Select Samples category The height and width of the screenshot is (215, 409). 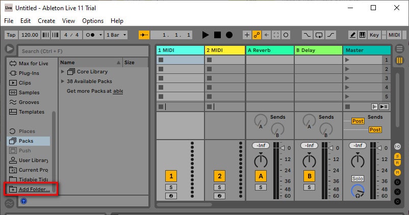click(24, 93)
